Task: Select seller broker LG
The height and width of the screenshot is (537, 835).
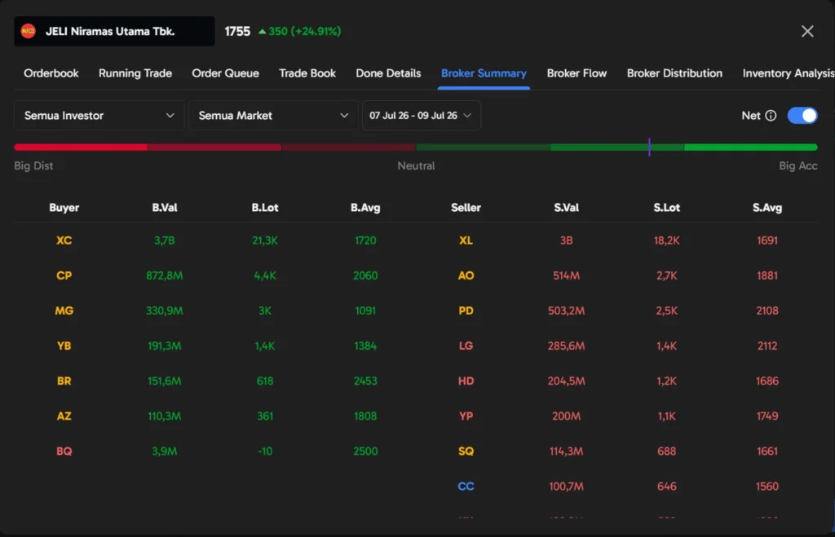Action: 466,346
